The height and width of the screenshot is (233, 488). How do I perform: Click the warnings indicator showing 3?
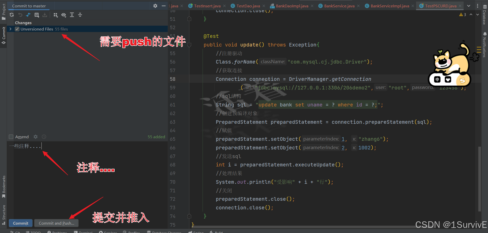tap(463, 14)
